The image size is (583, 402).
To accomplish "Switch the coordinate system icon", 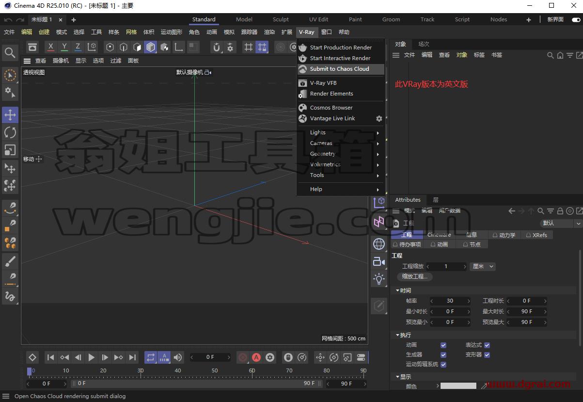I will point(92,47).
